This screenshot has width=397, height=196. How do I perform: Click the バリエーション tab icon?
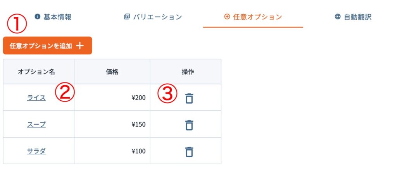click(127, 17)
